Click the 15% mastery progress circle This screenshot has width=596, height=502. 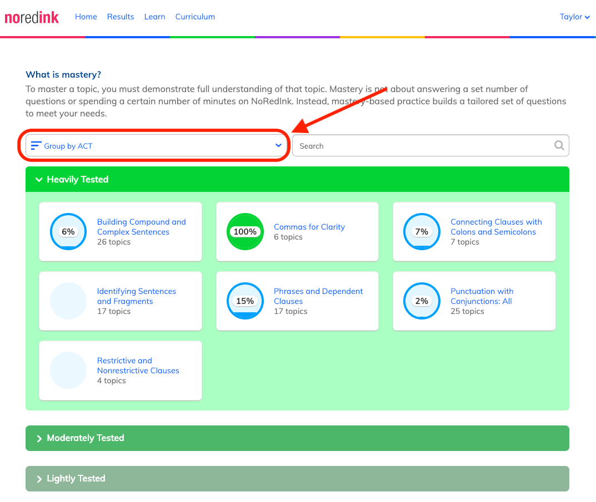point(245,301)
